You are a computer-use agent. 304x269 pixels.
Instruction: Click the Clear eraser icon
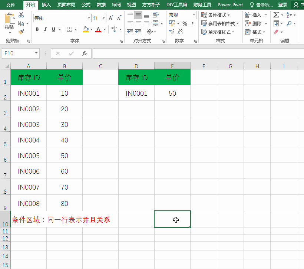pos(276,32)
